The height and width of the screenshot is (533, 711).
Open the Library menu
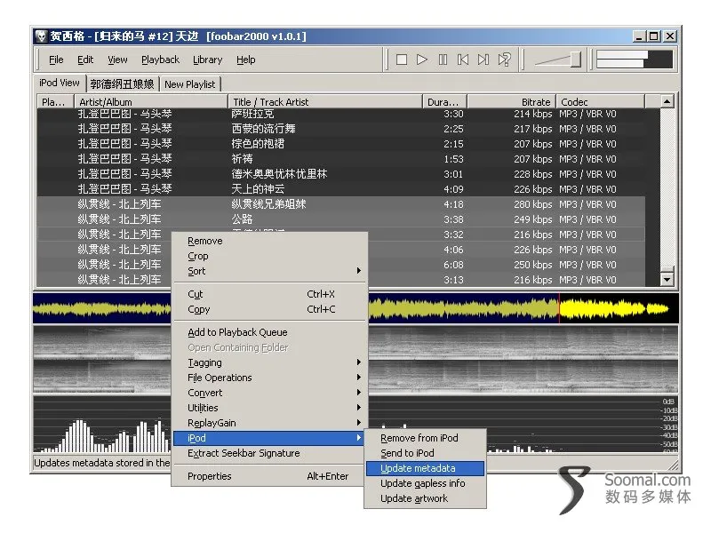click(x=207, y=60)
